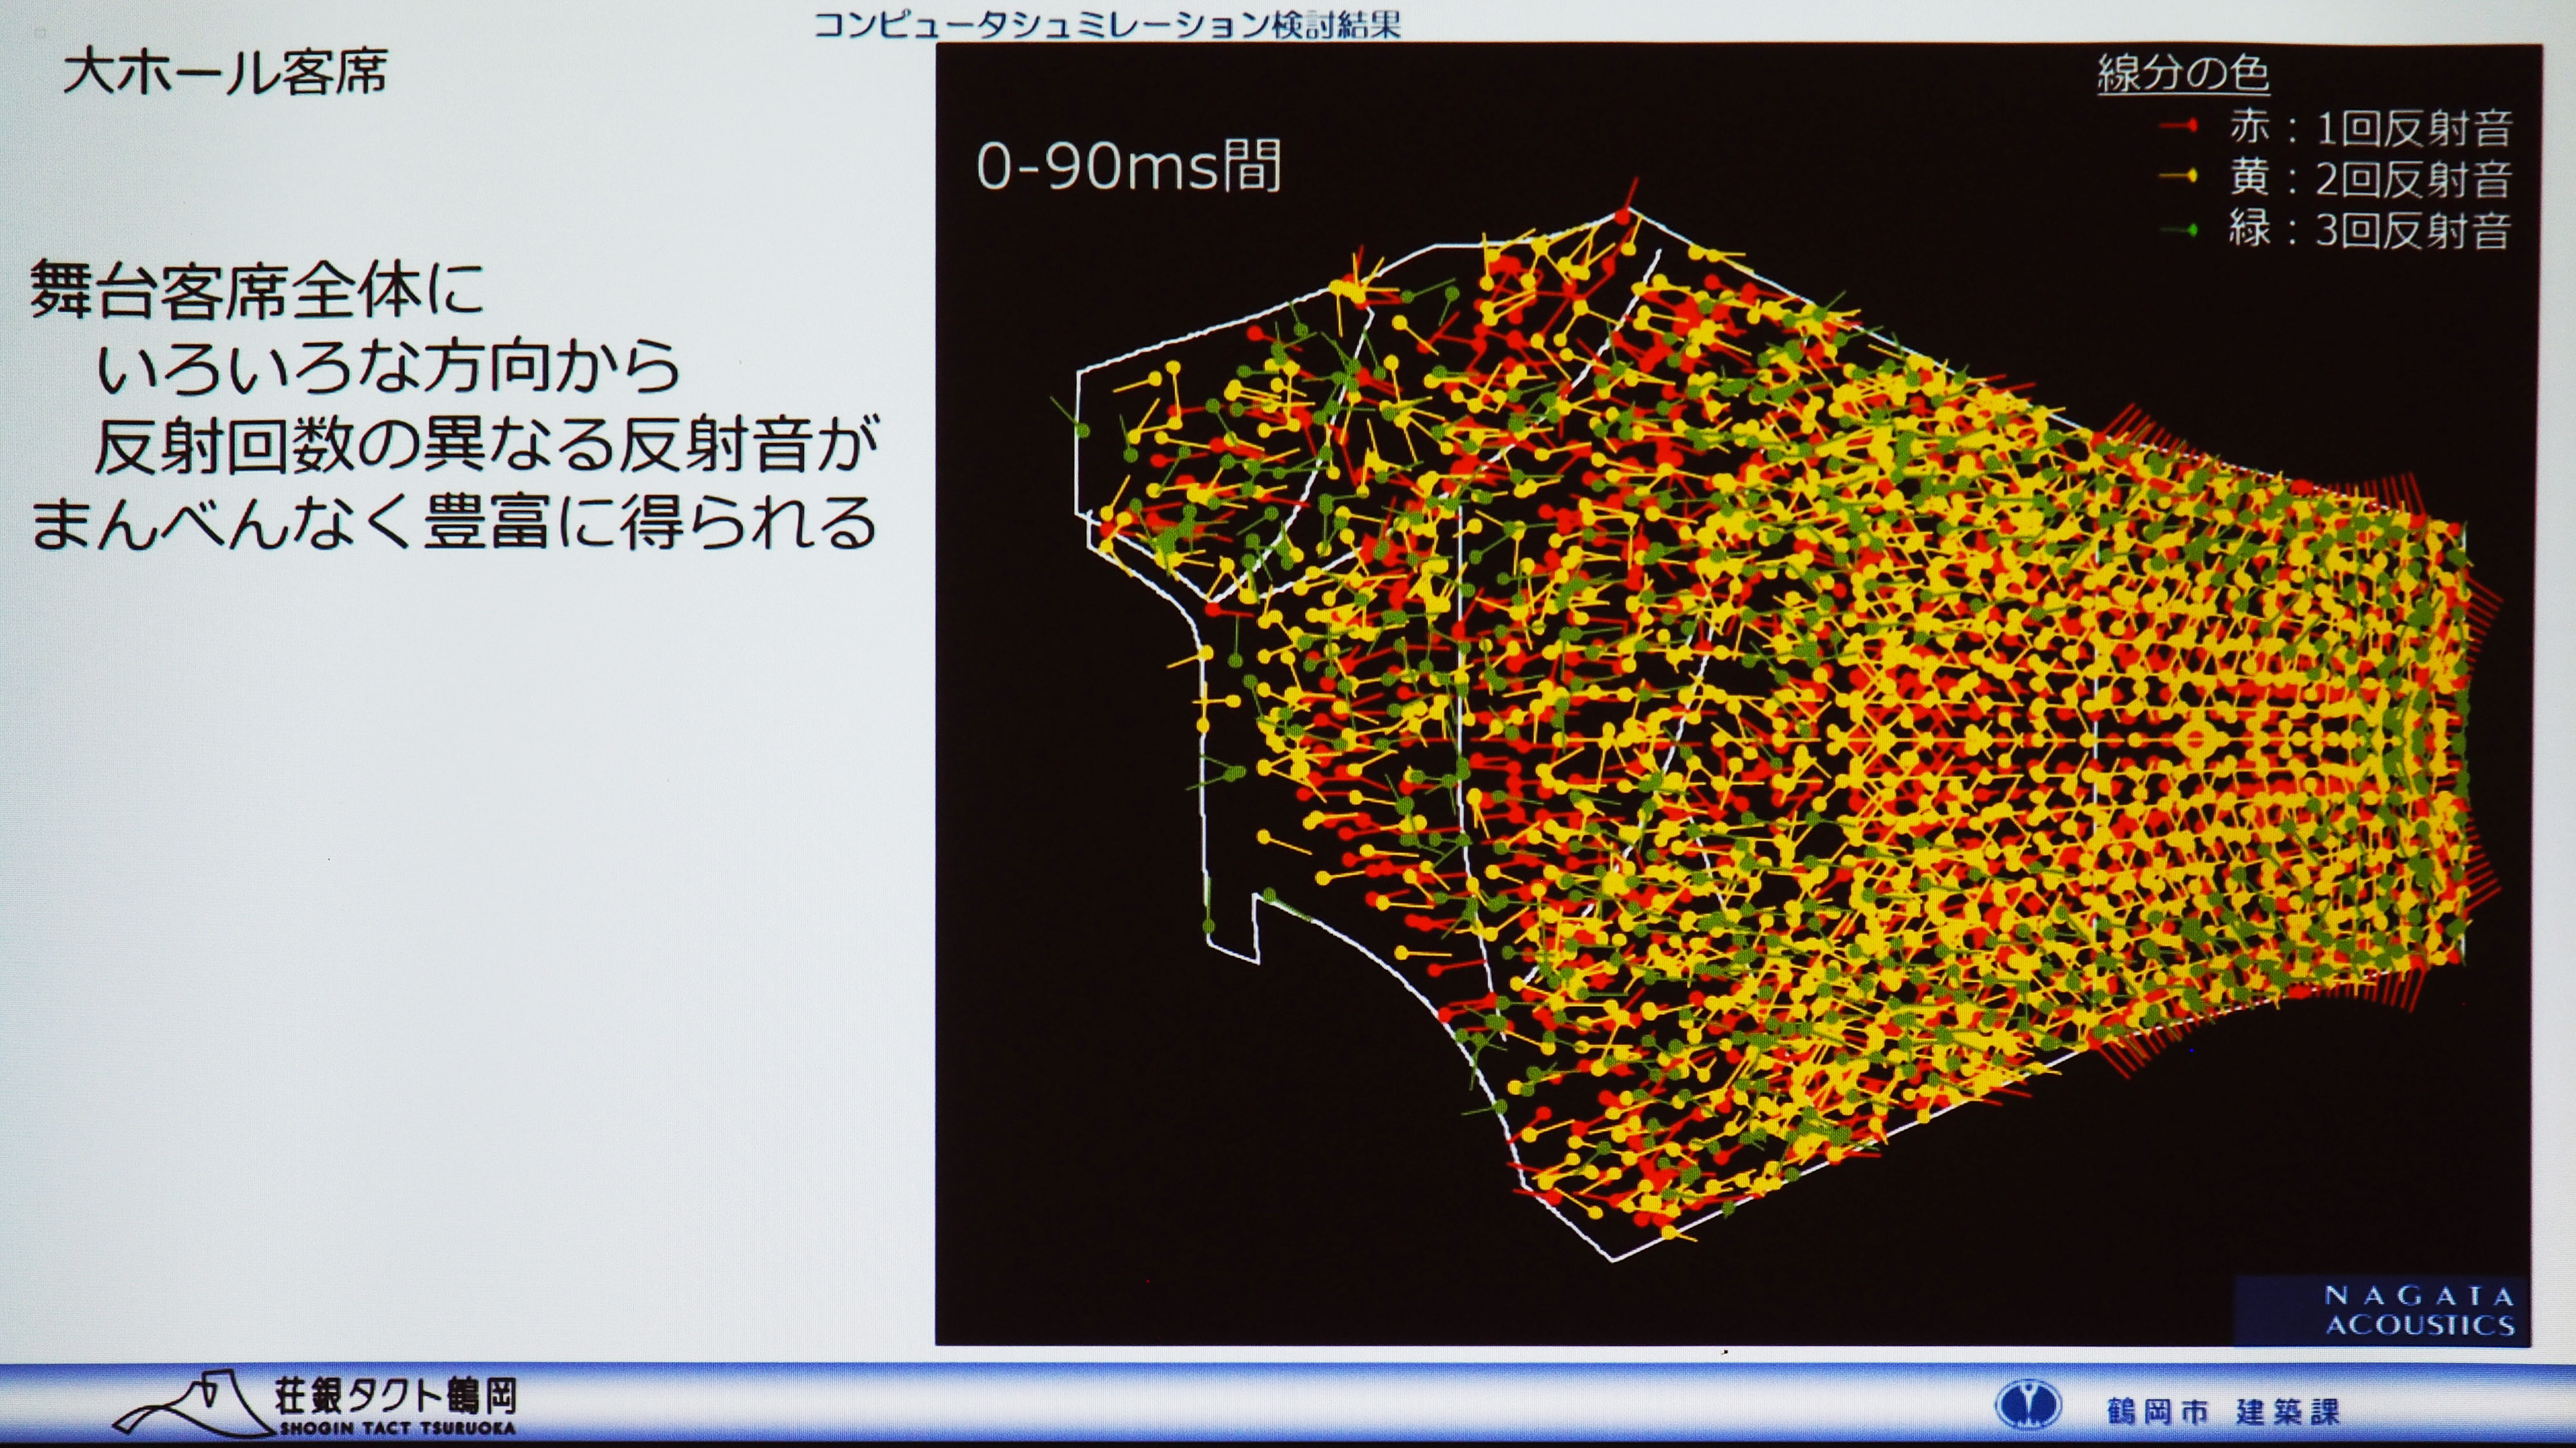Click the 反射回数の異なる反射音が text line
Screen dimensions: 2576x1448
tap(486, 443)
